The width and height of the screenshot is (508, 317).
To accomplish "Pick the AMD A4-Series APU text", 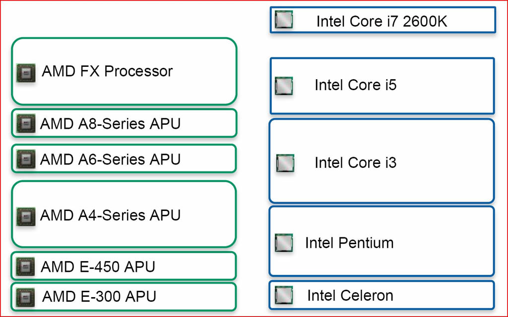I will click(x=110, y=215).
